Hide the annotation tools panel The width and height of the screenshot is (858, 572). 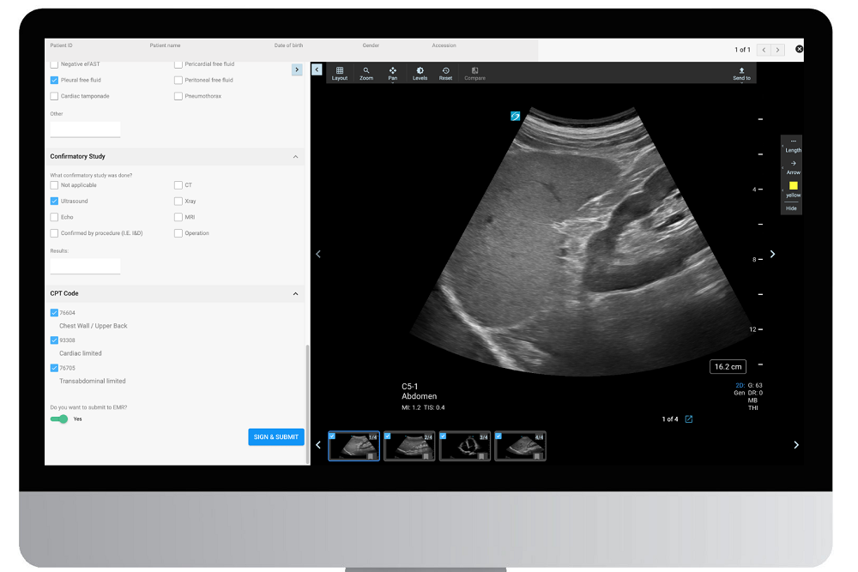(x=791, y=208)
